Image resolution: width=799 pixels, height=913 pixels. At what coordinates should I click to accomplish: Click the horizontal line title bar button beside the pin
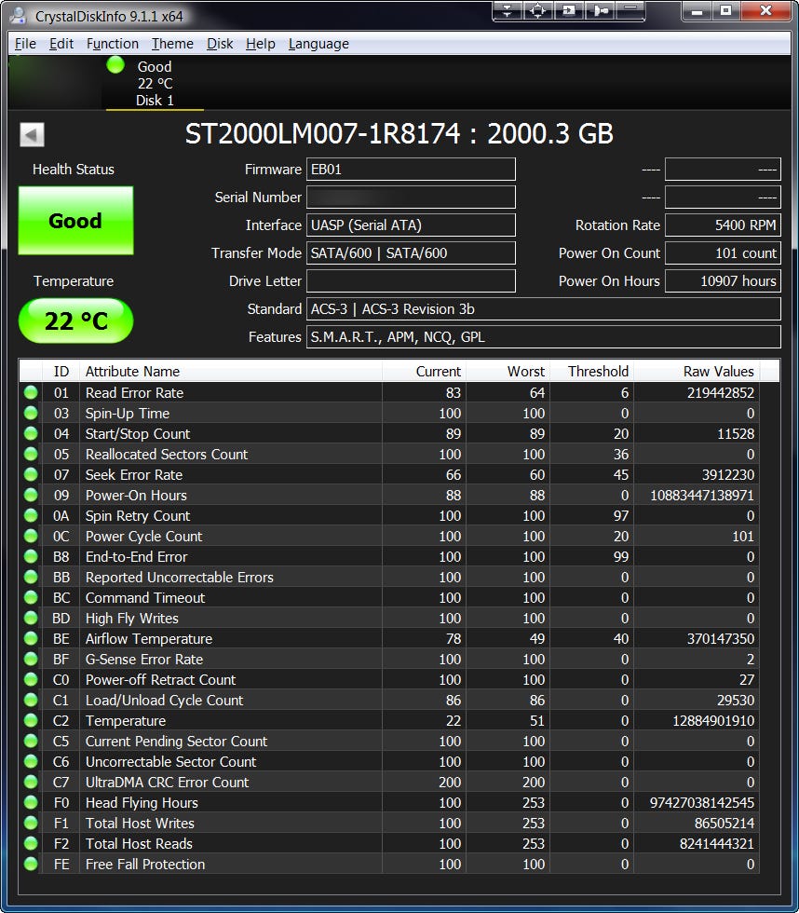point(630,10)
